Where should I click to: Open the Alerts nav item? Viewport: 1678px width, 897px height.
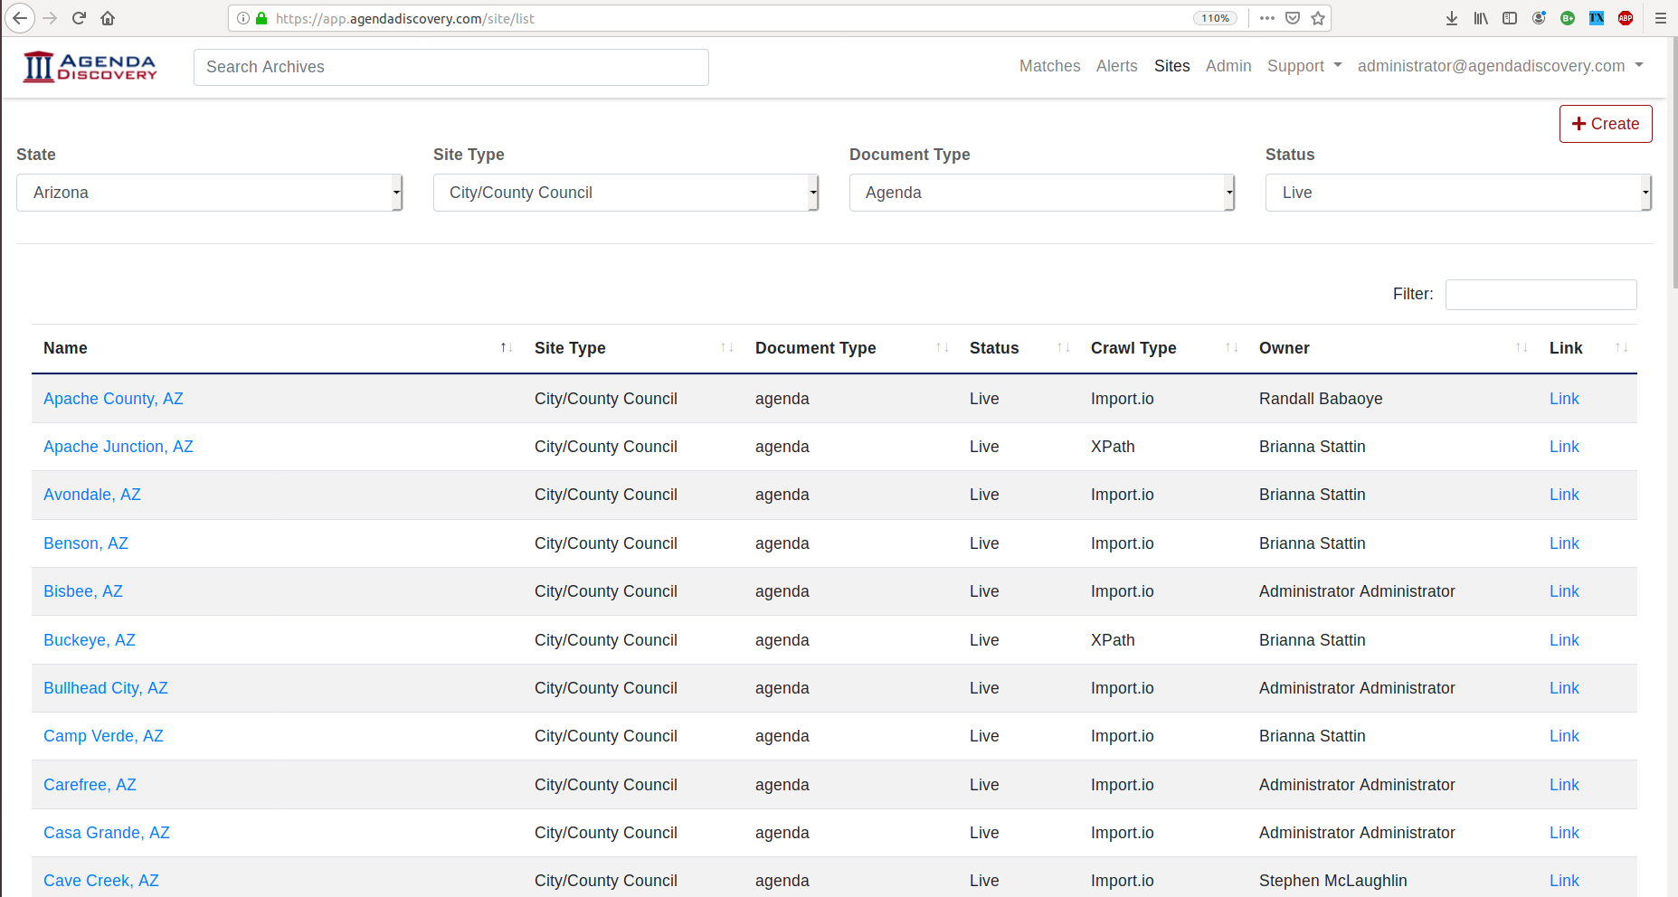[1116, 66]
